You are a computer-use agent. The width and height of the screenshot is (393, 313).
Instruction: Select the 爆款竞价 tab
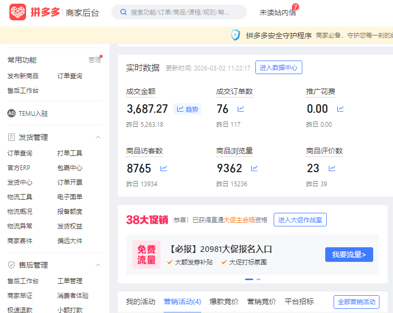(224, 302)
